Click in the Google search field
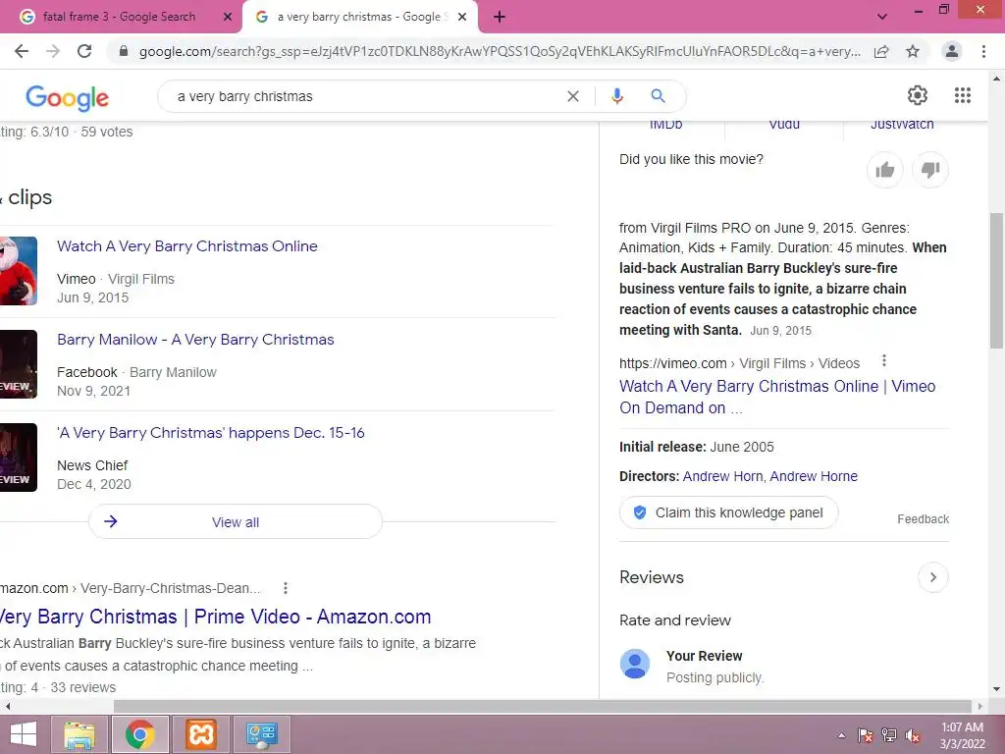Viewport: 1005px width, 754px height. (365, 96)
